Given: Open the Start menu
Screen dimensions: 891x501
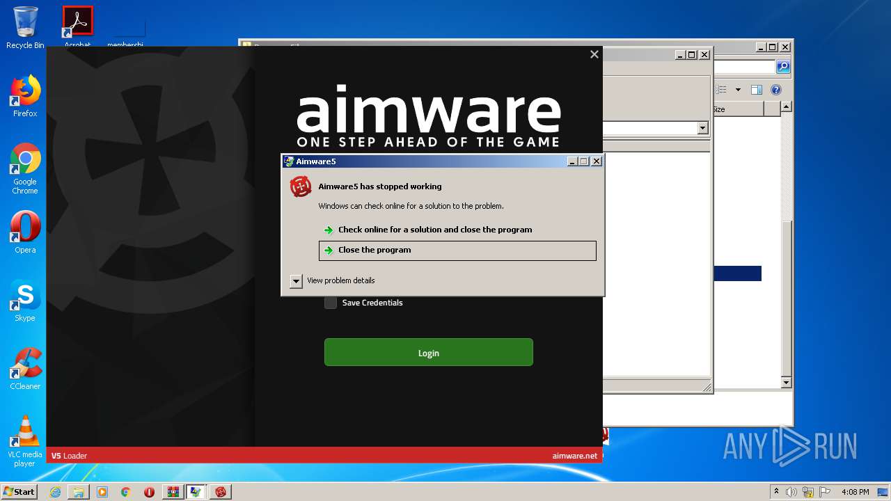Looking at the screenshot, I should point(19,491).
